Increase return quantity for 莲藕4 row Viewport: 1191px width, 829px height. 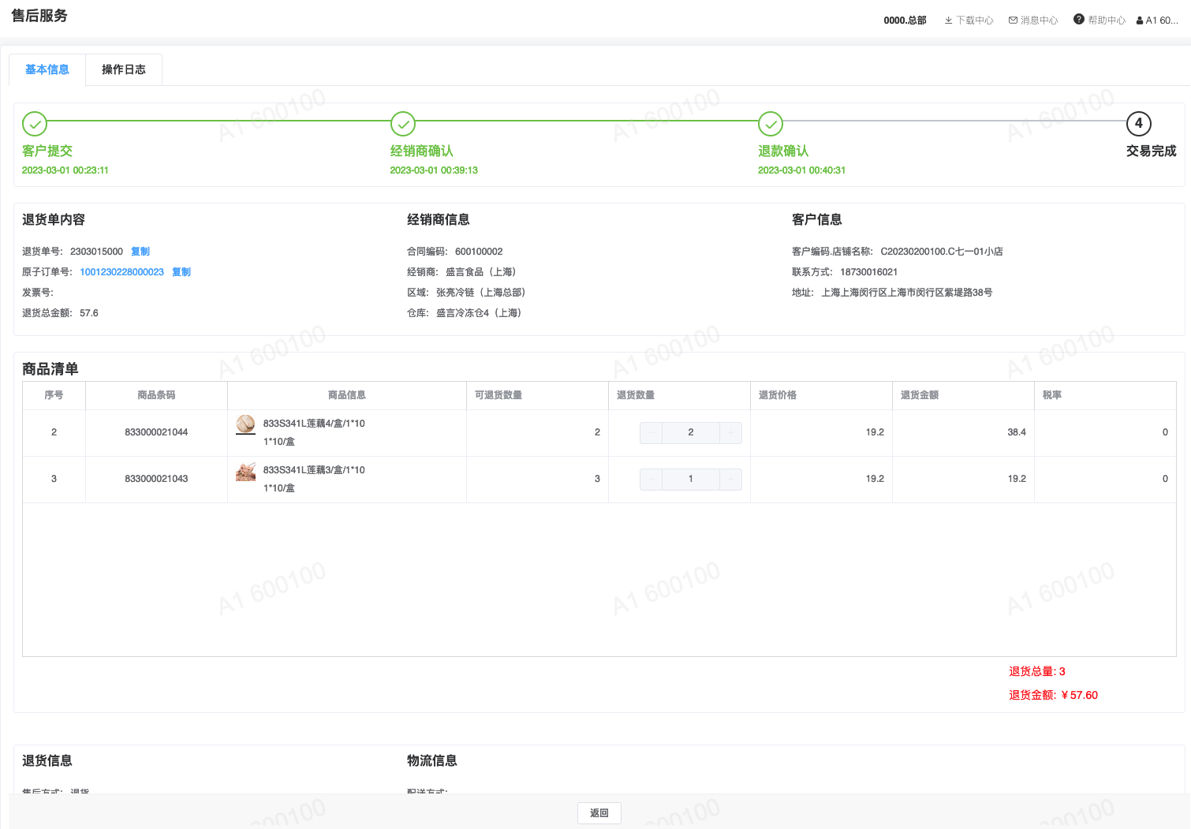tap(731, 432)
